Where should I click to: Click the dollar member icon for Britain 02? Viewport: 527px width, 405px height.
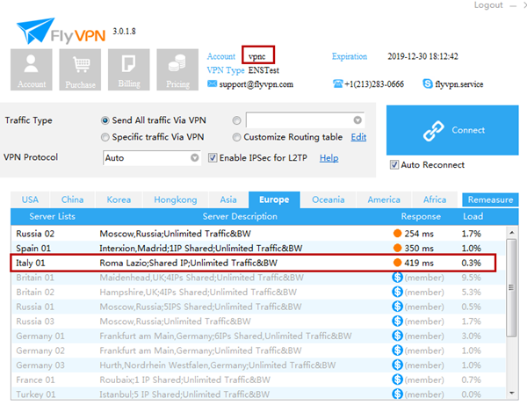pyautogui.click(x=397, y=292)
